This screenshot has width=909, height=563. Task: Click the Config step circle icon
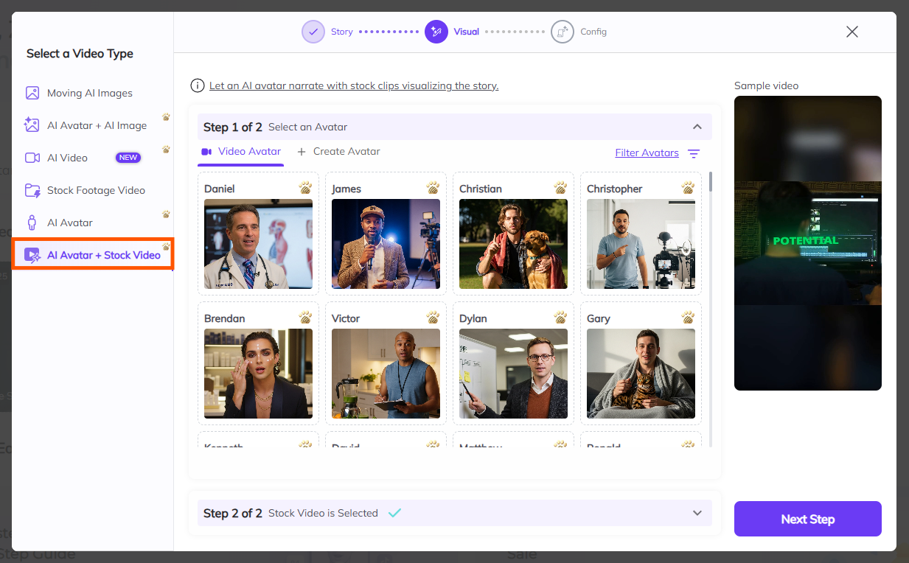[x=563, y=32]
